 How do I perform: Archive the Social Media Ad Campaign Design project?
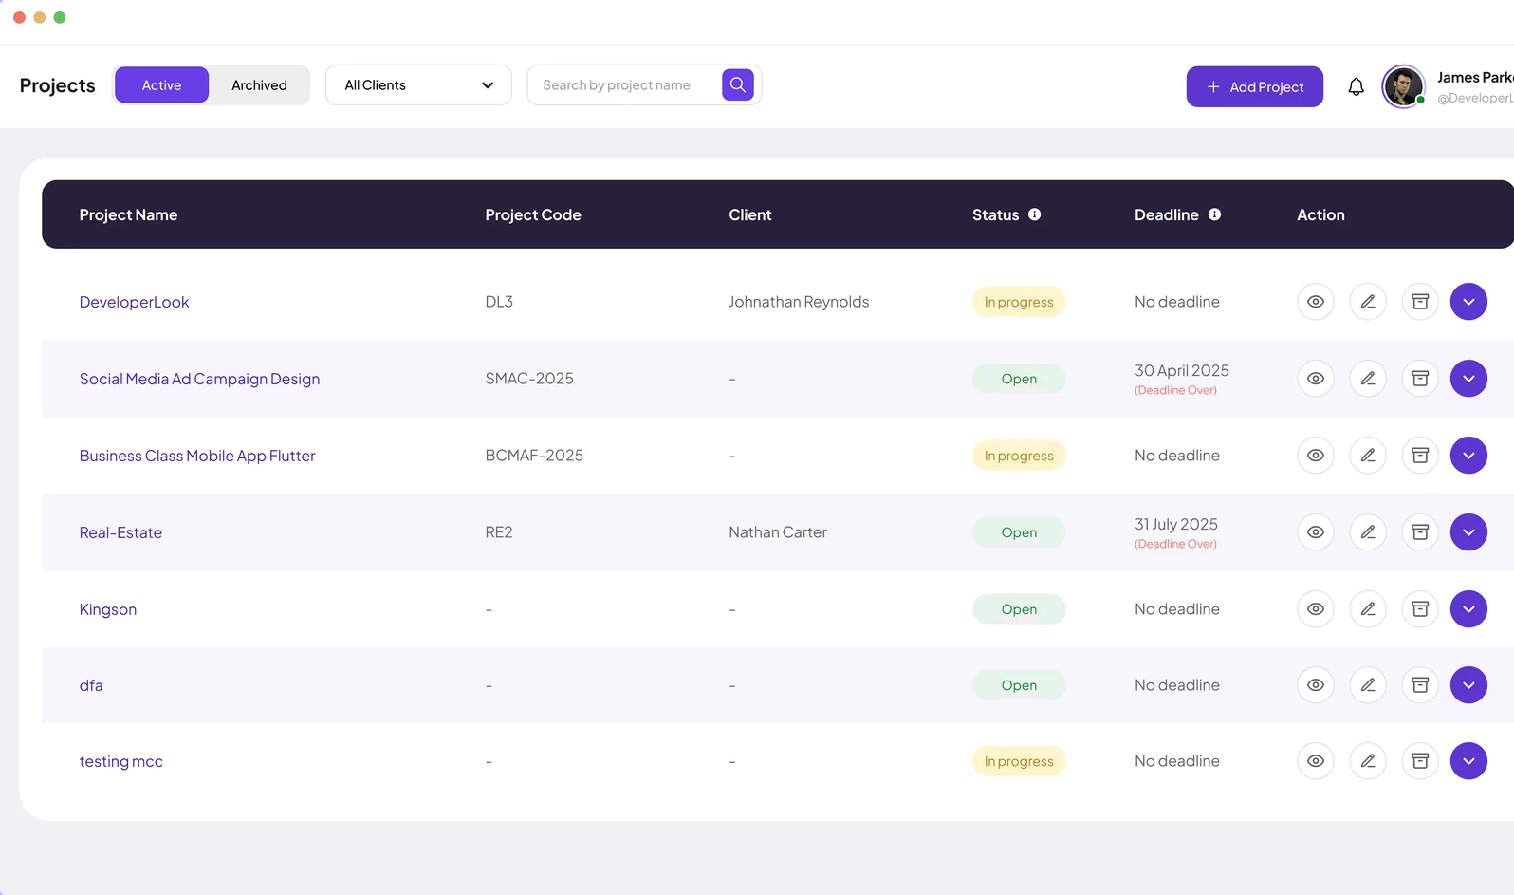pyautogui.click(x=1420, y=379)
